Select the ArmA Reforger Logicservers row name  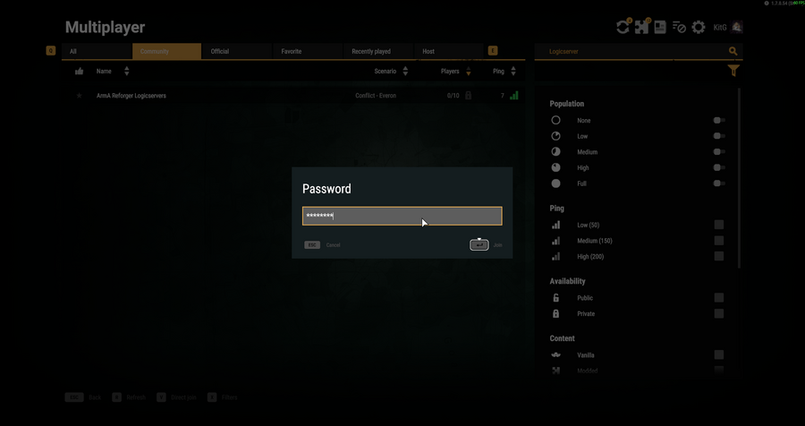pos(131,96)
